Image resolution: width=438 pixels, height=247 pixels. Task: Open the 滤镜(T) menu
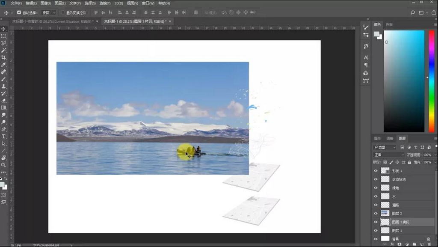pyautogui.click(x=105, y=3)
